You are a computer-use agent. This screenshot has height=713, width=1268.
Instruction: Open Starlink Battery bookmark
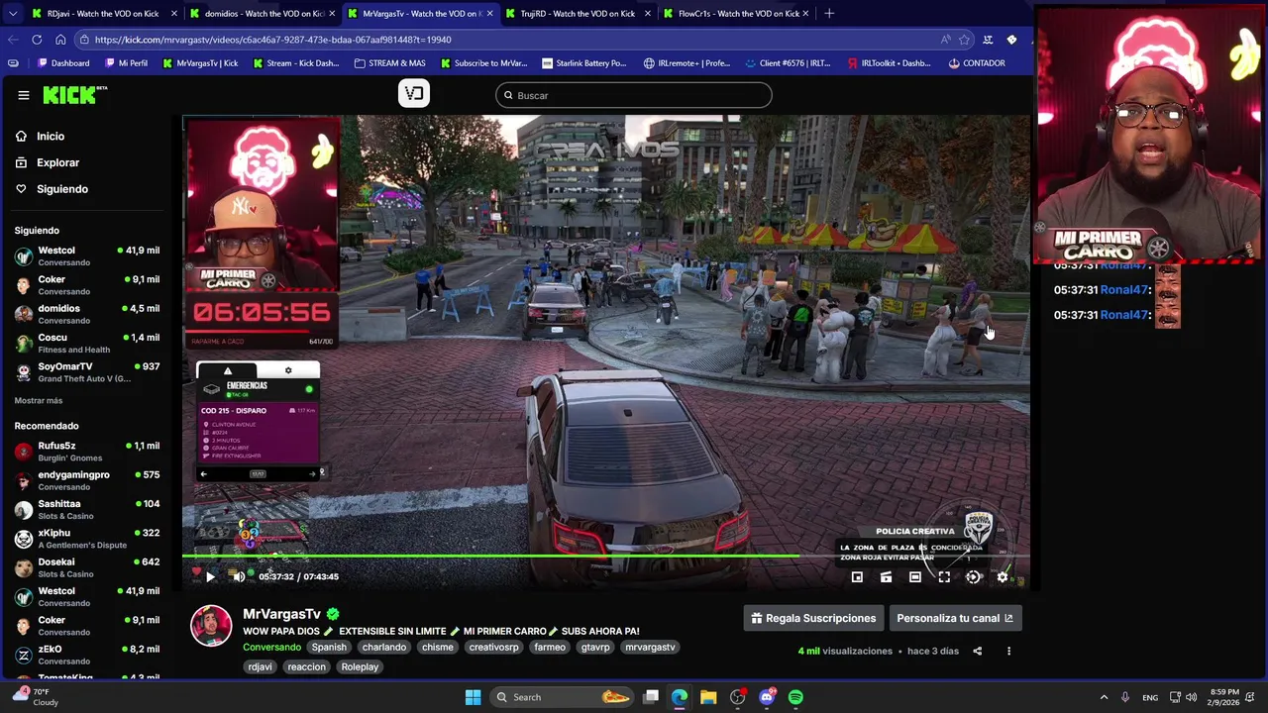[582, 63]
